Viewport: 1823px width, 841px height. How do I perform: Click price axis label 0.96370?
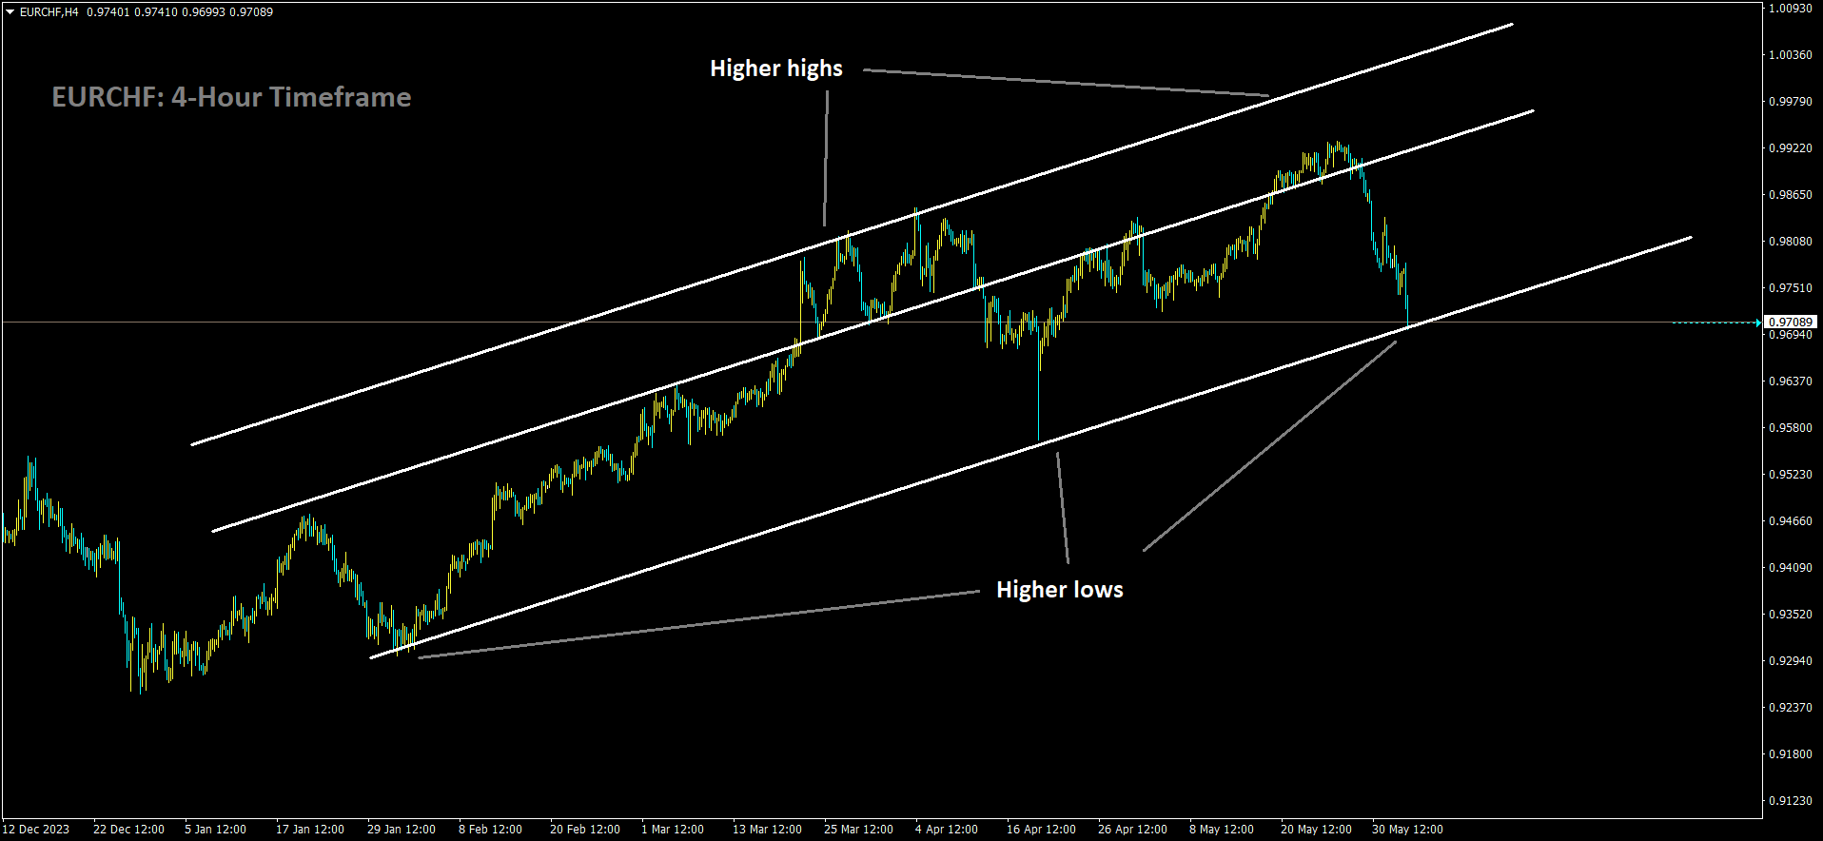(x=1790, y=381)
